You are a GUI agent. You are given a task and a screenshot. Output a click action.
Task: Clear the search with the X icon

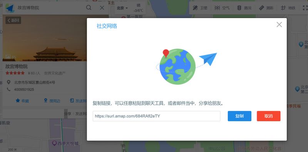(x=102, y=8)
